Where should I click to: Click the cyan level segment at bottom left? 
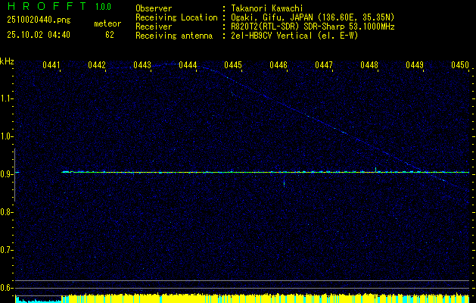[38, 300]
